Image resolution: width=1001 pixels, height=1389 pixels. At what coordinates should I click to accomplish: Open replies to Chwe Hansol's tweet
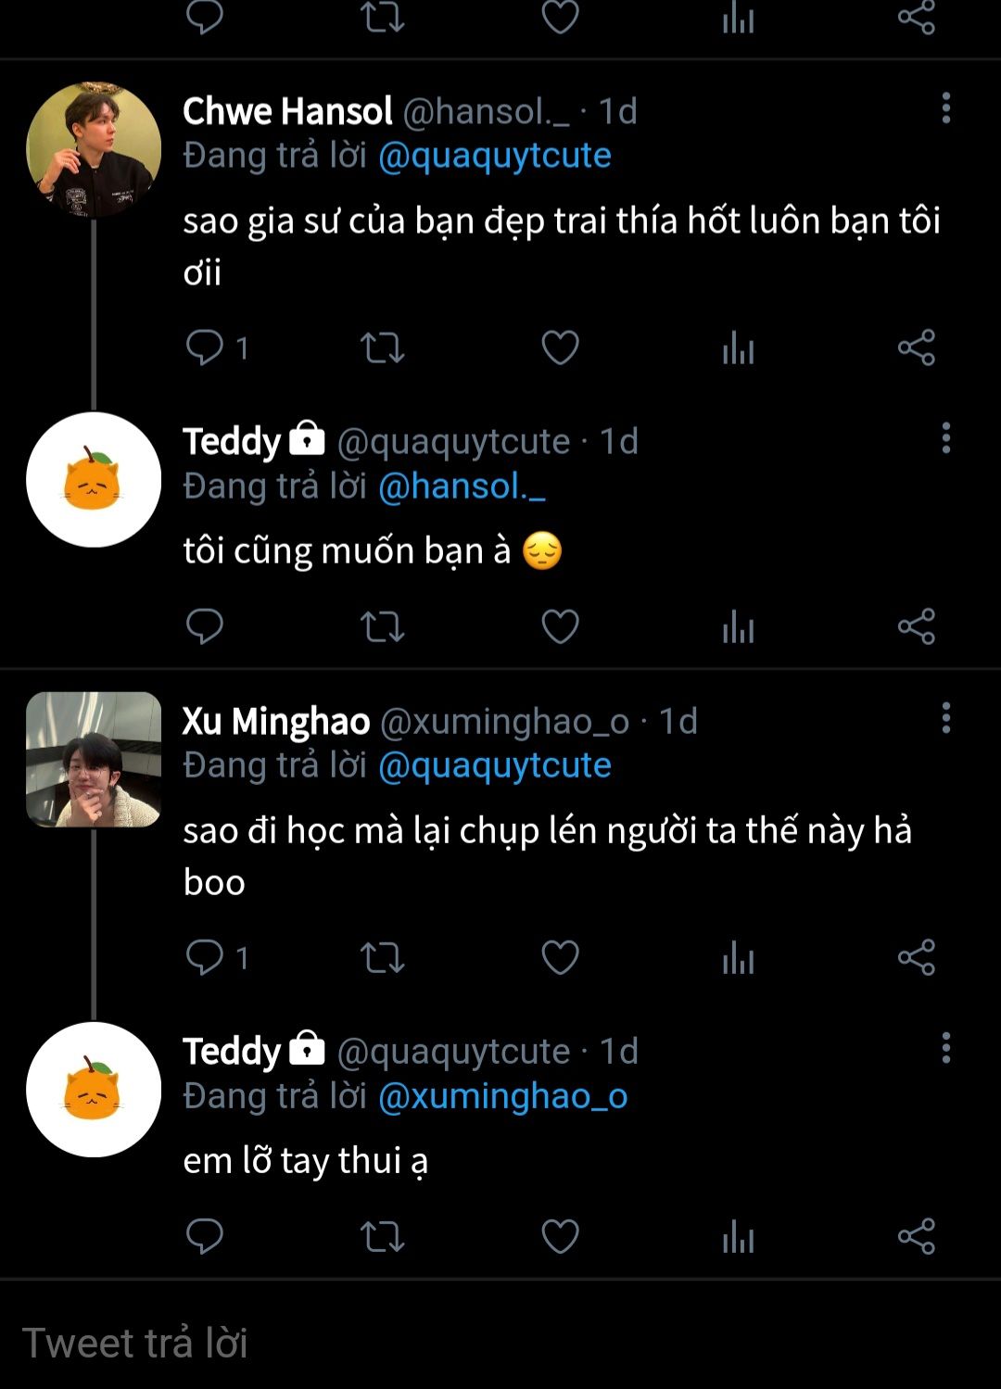[x=205, y=348]
